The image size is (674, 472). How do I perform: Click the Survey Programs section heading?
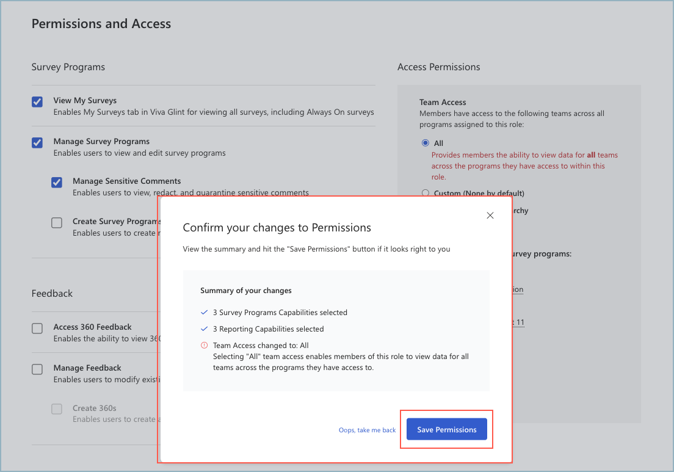[x=68, y=67]
